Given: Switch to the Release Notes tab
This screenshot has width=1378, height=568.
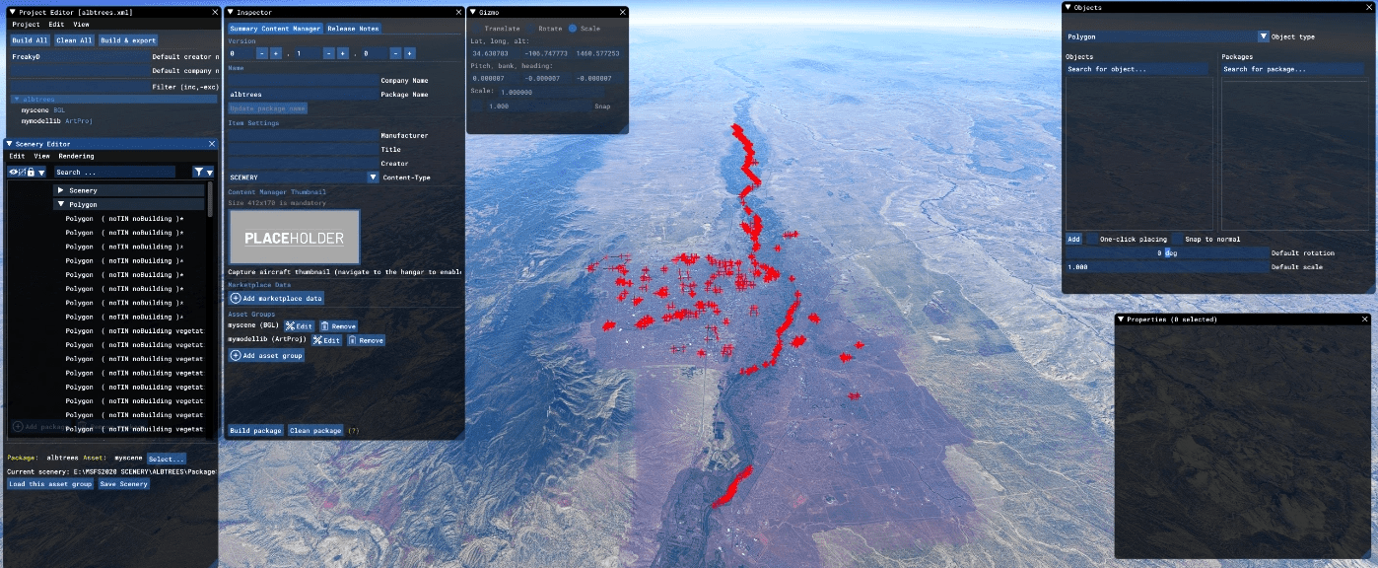Looking at the screenshot, I should point(353,29).
